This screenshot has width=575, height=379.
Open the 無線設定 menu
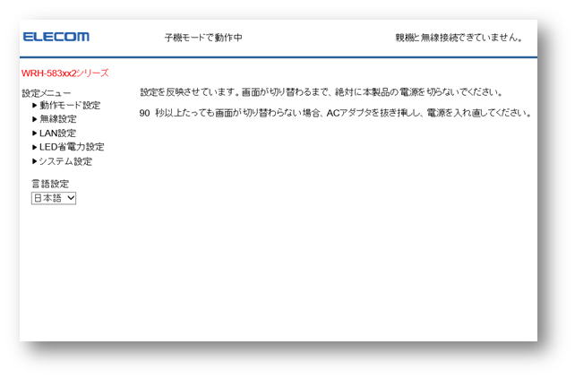click(58, 119)
